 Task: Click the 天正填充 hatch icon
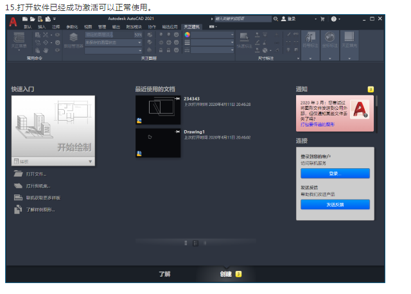[x=349, y=37]
